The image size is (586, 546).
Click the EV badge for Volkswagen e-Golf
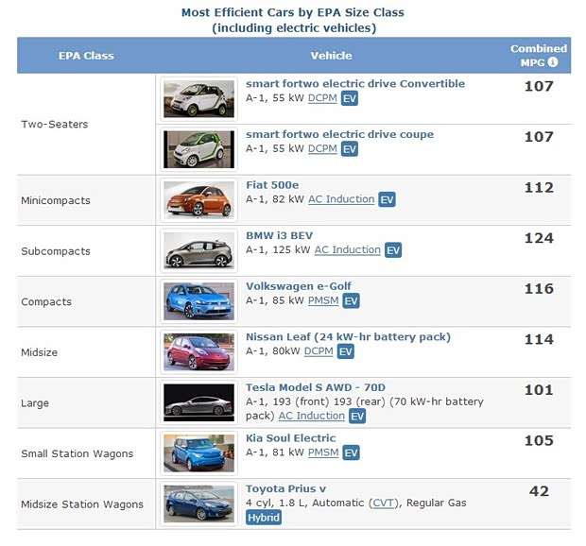(x=351, y=300)
